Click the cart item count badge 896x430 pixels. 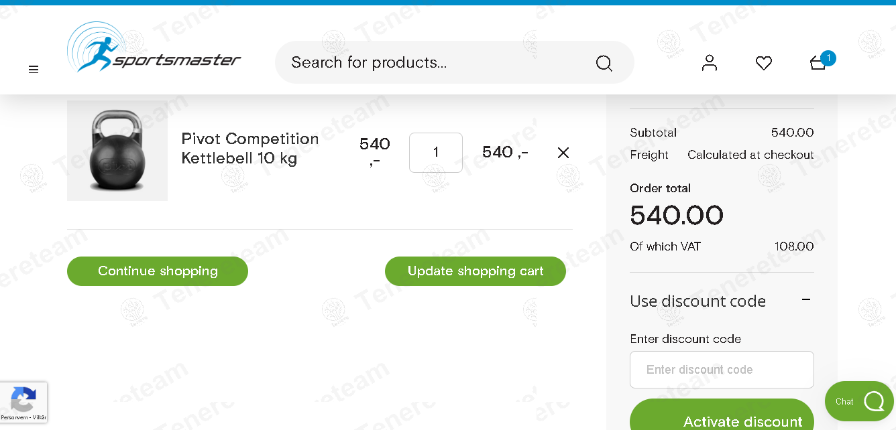828,58
